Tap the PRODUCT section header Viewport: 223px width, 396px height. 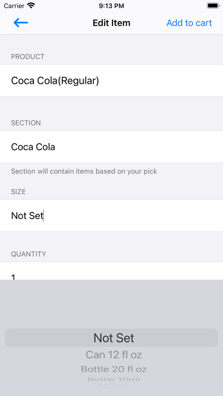coord(27,56)
